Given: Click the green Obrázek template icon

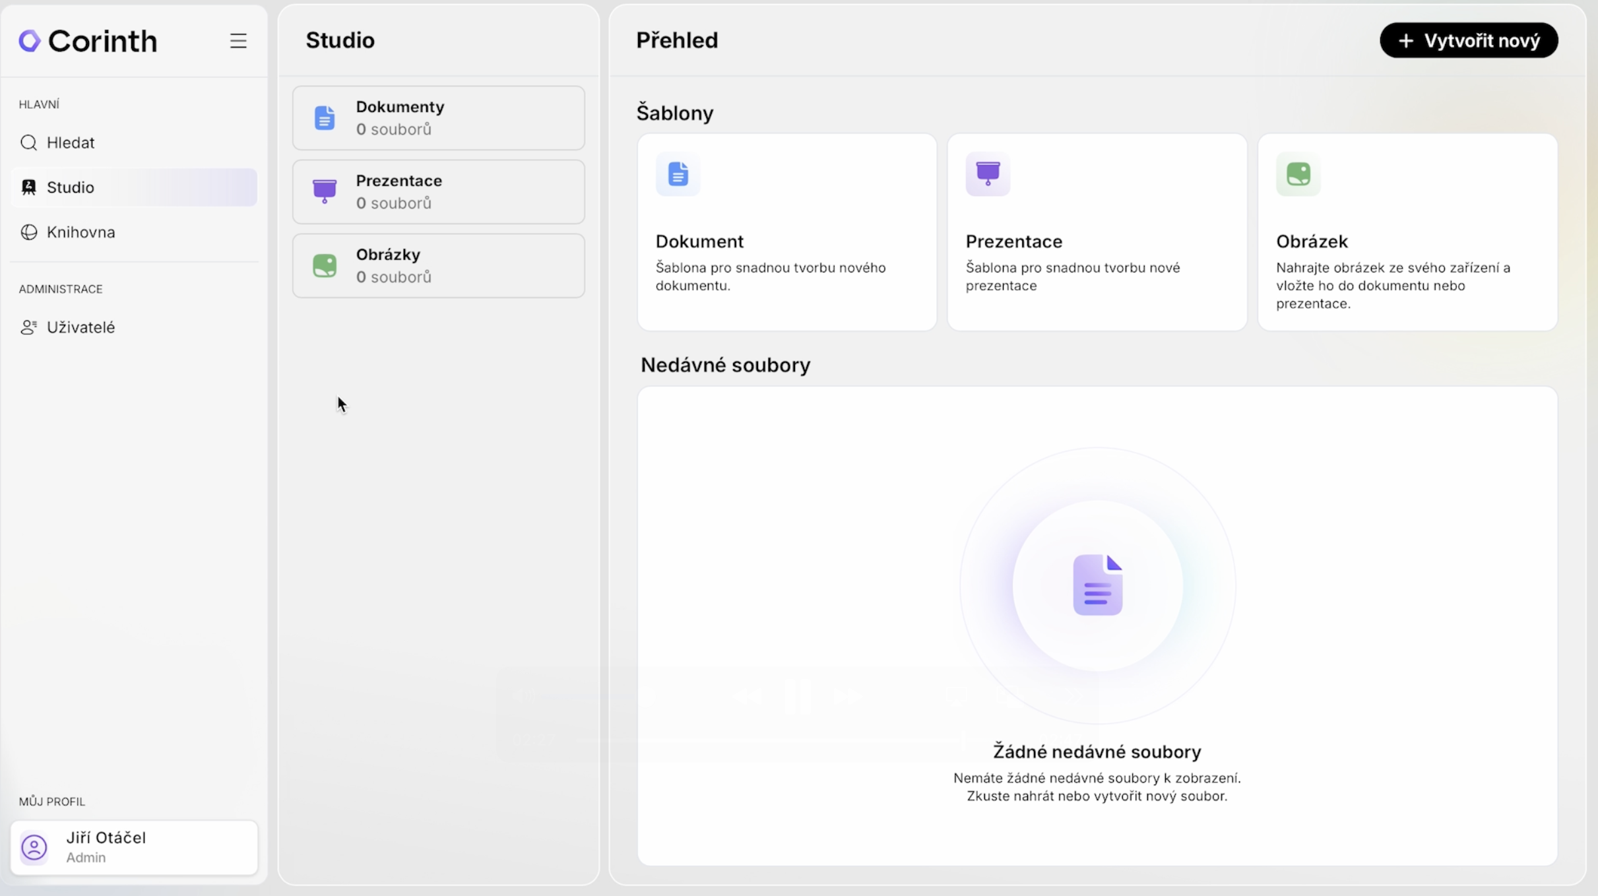Looking at the screenshot, I should pyautogui.click(x=1298, y=174).
